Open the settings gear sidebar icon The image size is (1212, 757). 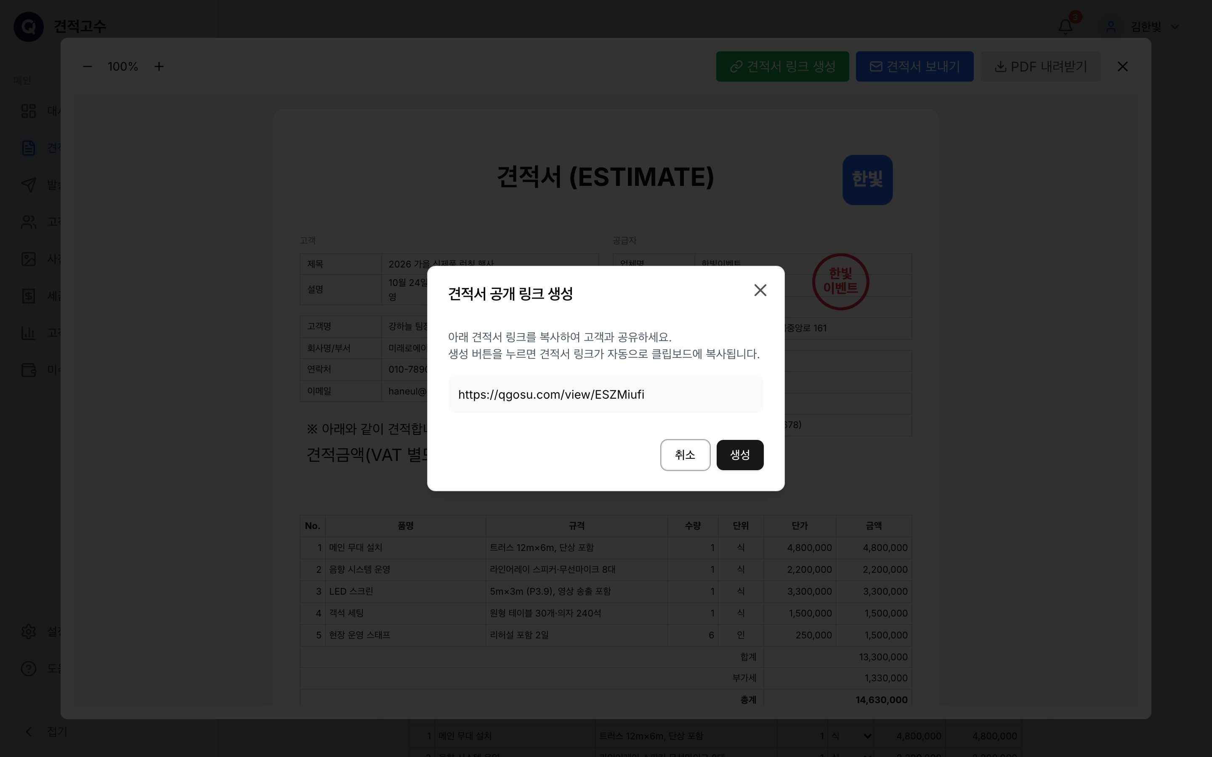coord(29,631)
